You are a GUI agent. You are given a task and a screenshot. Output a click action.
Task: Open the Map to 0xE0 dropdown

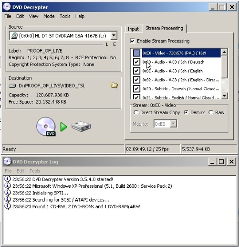(173, 124)
